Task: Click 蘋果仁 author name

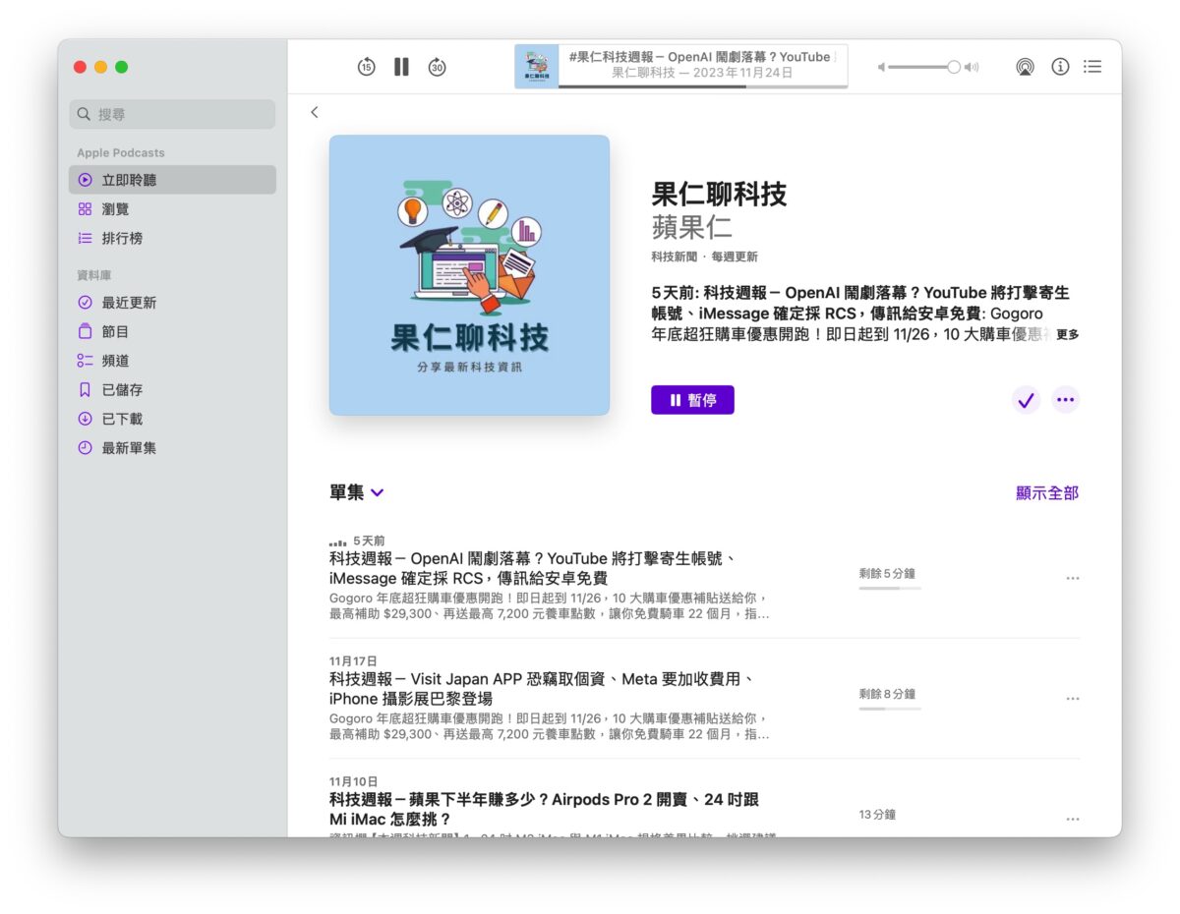Action: 692,227
